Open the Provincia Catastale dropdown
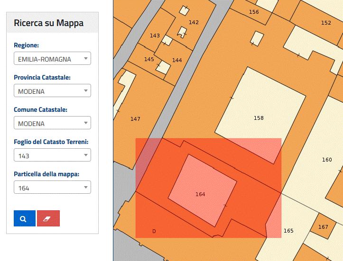This screenshot has height=261, width=343. point(52,90)
